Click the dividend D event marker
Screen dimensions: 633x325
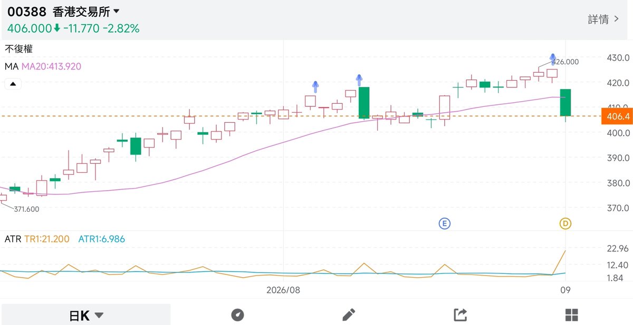coord(565,224)
